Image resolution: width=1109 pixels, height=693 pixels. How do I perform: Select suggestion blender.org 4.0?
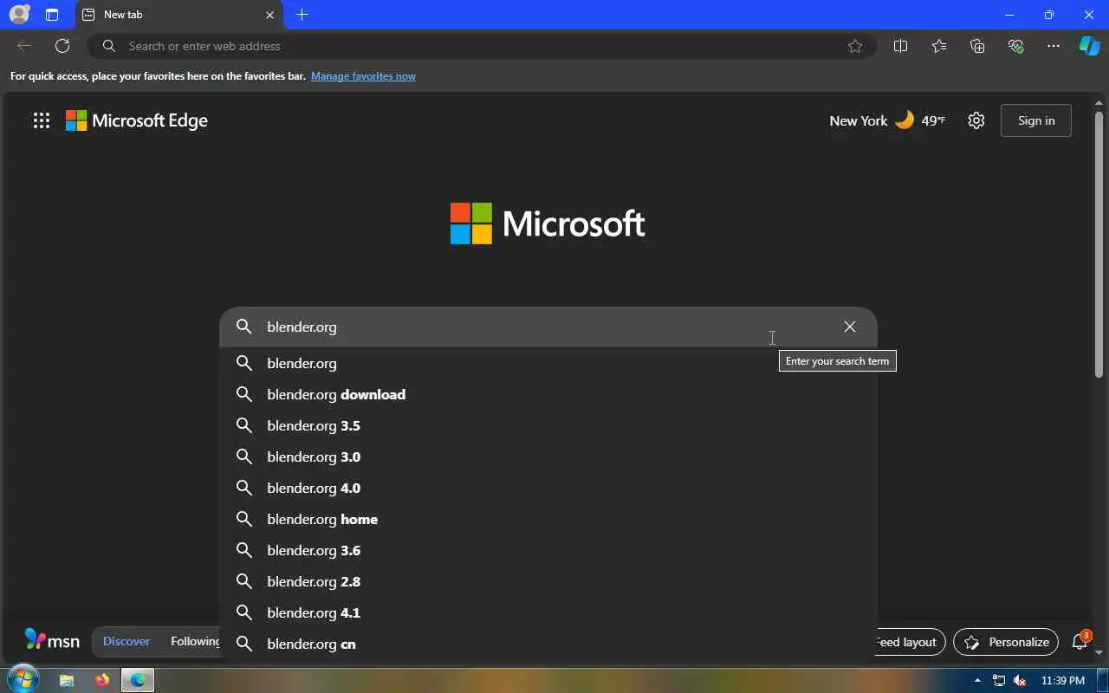point(548,488)
